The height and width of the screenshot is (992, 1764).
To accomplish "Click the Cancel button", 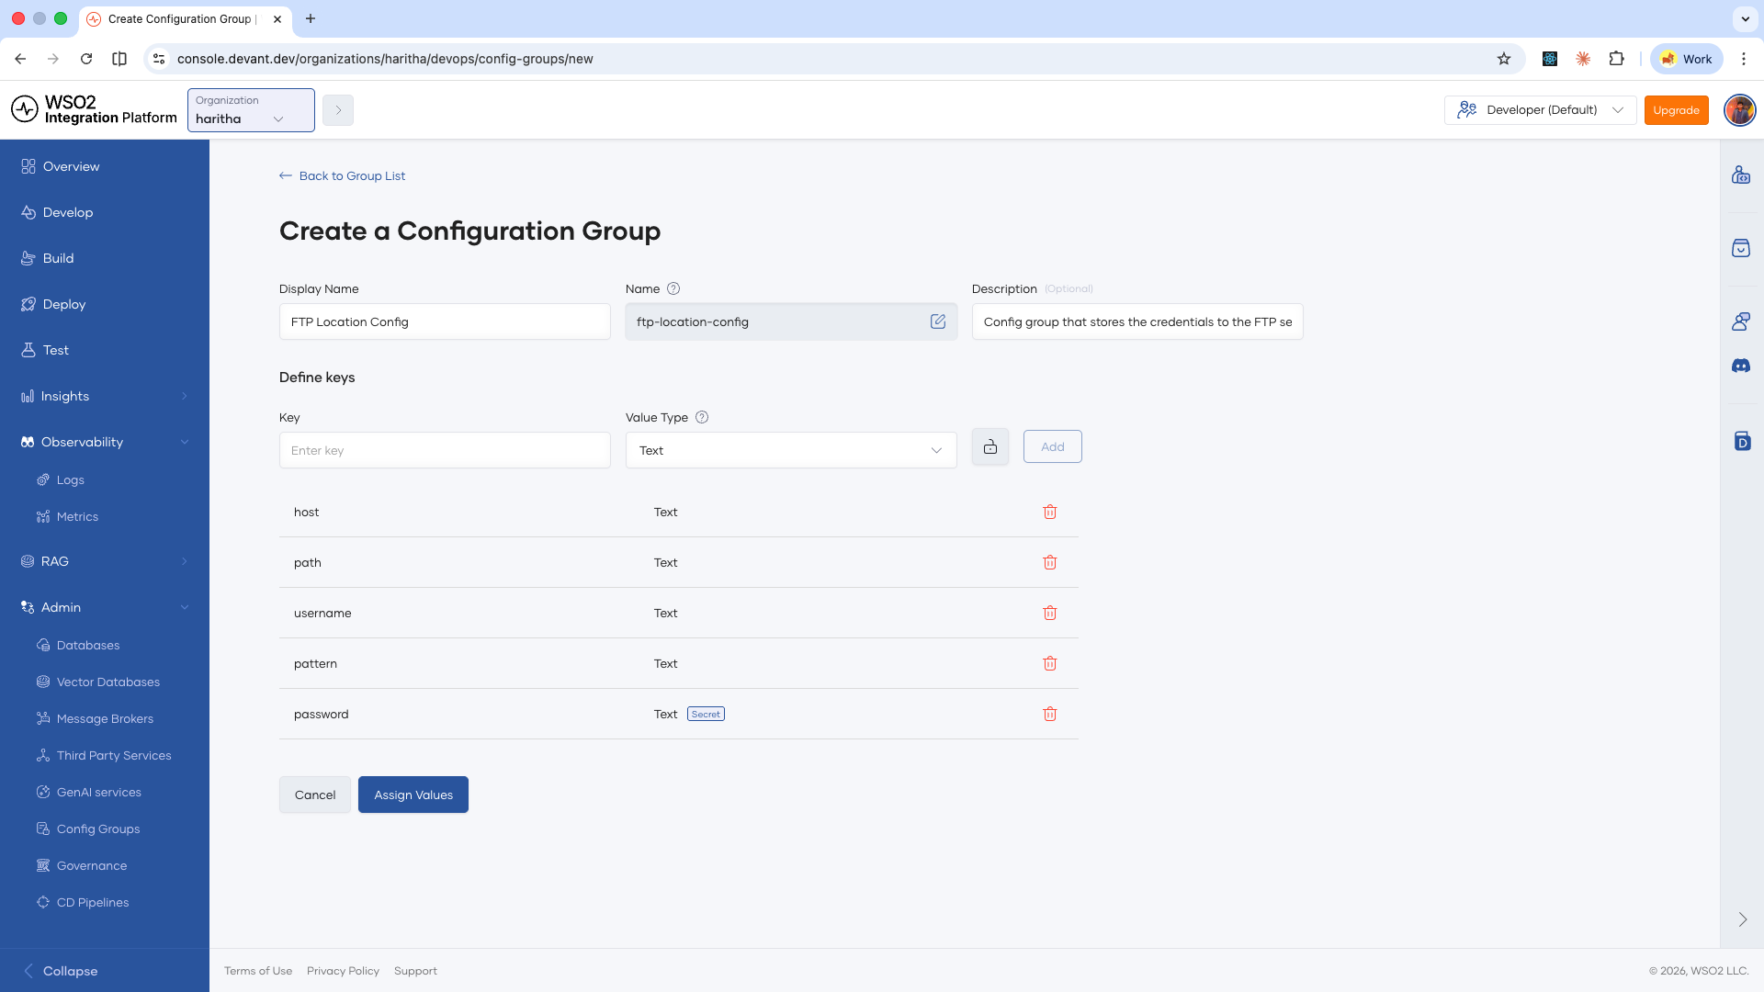I will pos(315,795).
